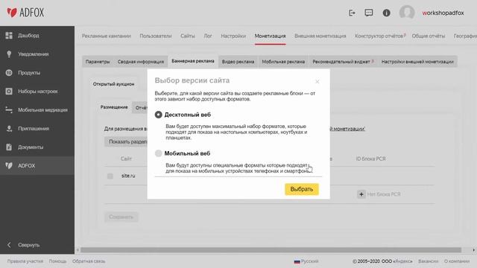Click the Сайт column header

pos(126,159)
